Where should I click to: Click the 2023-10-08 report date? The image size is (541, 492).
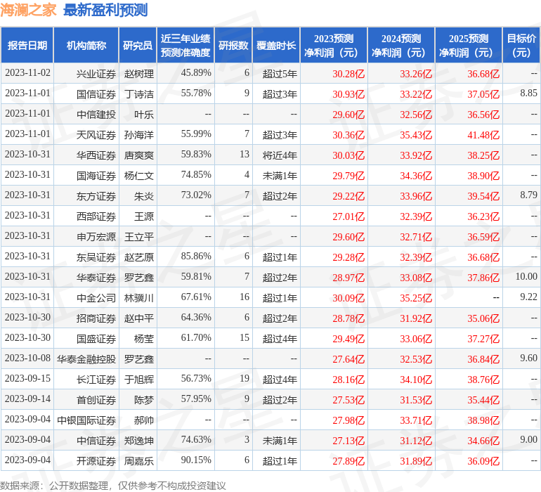27,358
